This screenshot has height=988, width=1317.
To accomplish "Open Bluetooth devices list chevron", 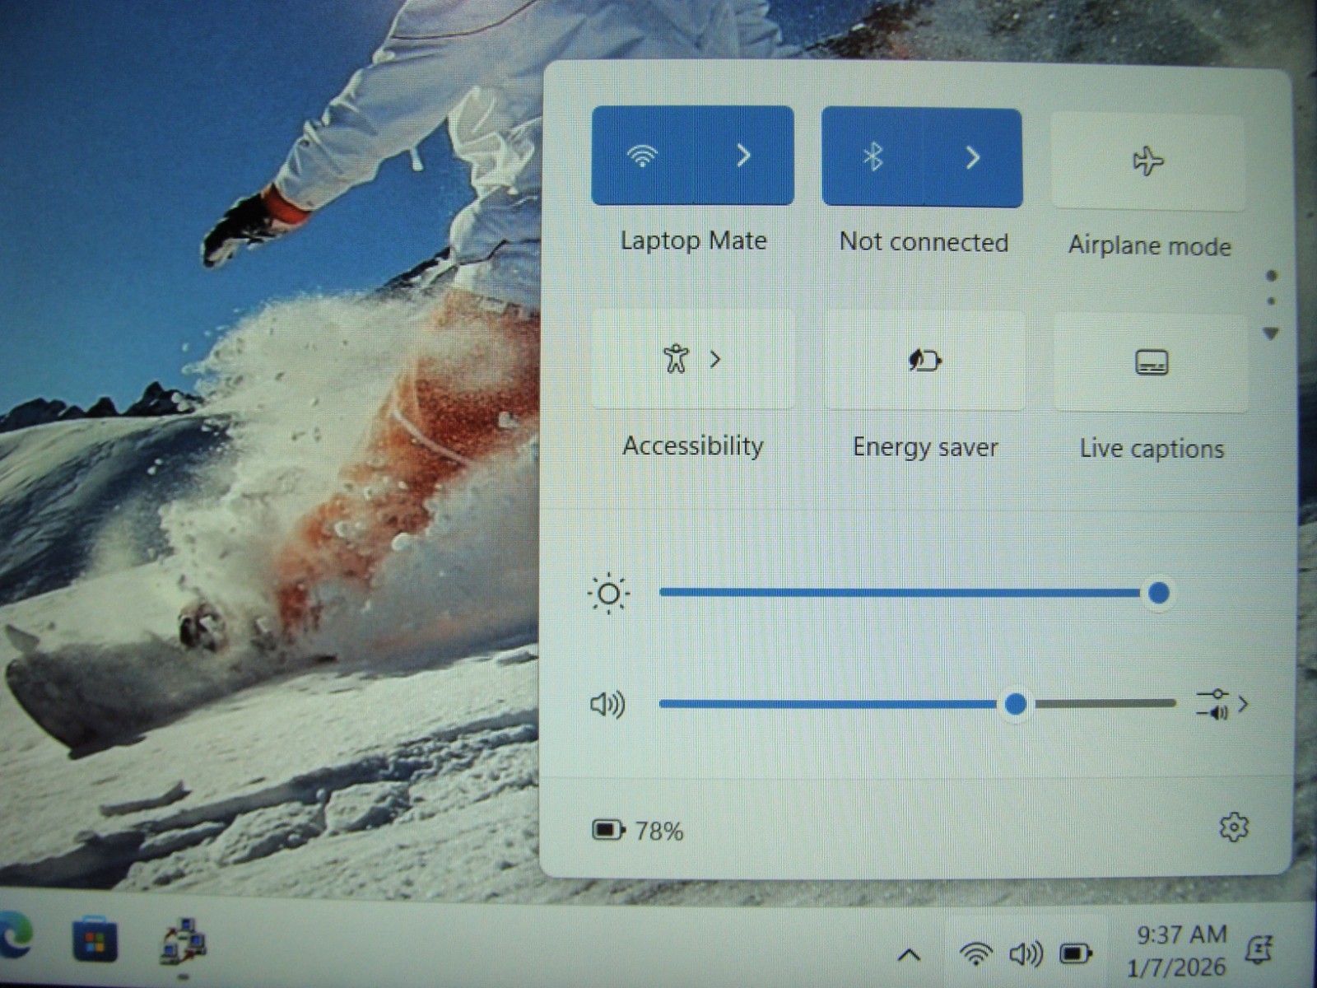I will tap(973, 156).
